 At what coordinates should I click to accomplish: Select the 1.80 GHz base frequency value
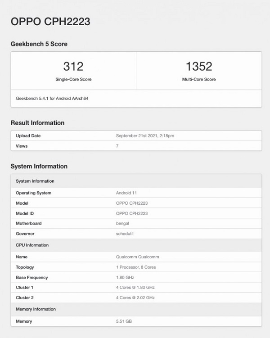(x=125, y=278)
